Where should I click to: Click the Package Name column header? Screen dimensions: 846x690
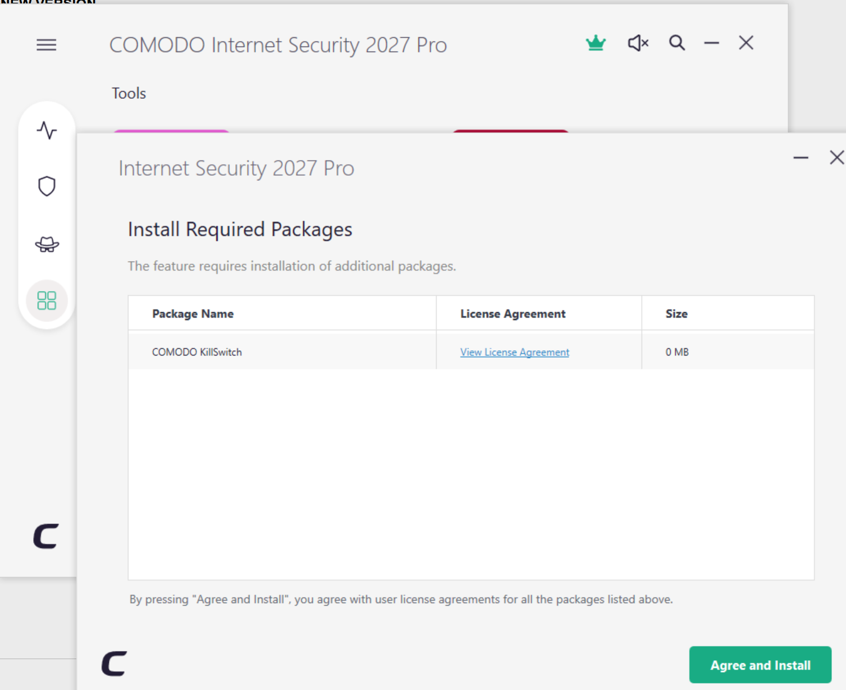(x=193, y=314)
